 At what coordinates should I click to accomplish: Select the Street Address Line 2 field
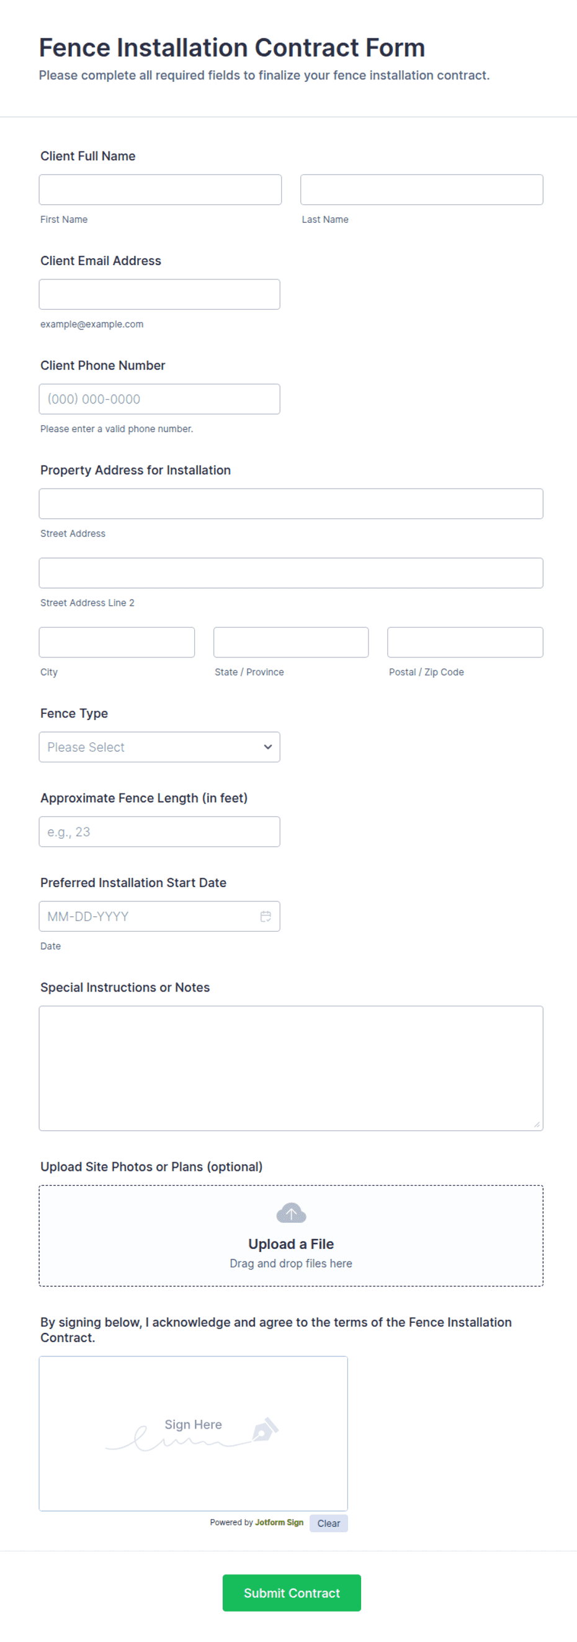(x=291, y=573)
